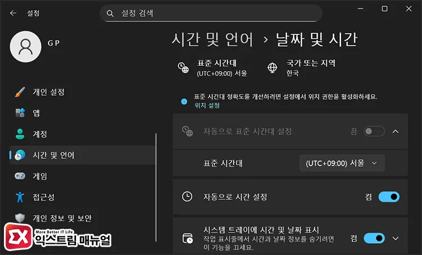
Task: Go to 계정 in the sidebar
Action: (82, 134)
